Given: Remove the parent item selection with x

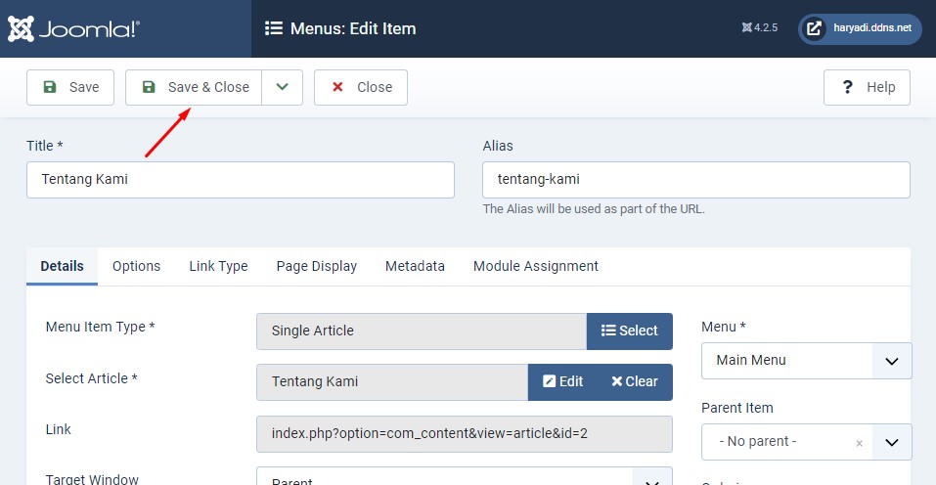Looking at the screenshot, I should (859, 443).
